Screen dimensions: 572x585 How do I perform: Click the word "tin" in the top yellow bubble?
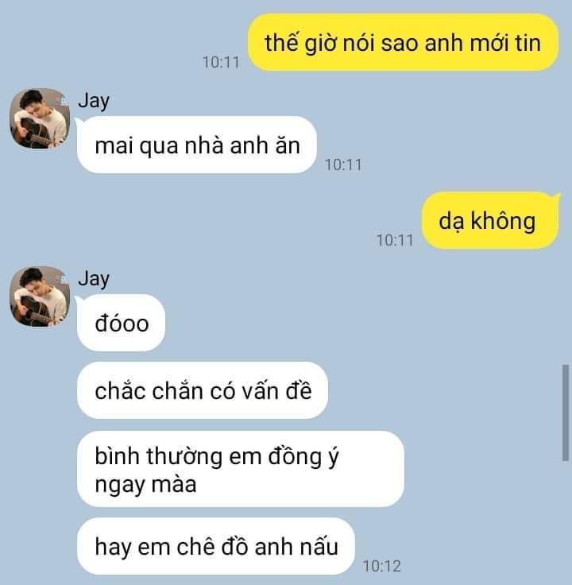[x=528, y=43]
